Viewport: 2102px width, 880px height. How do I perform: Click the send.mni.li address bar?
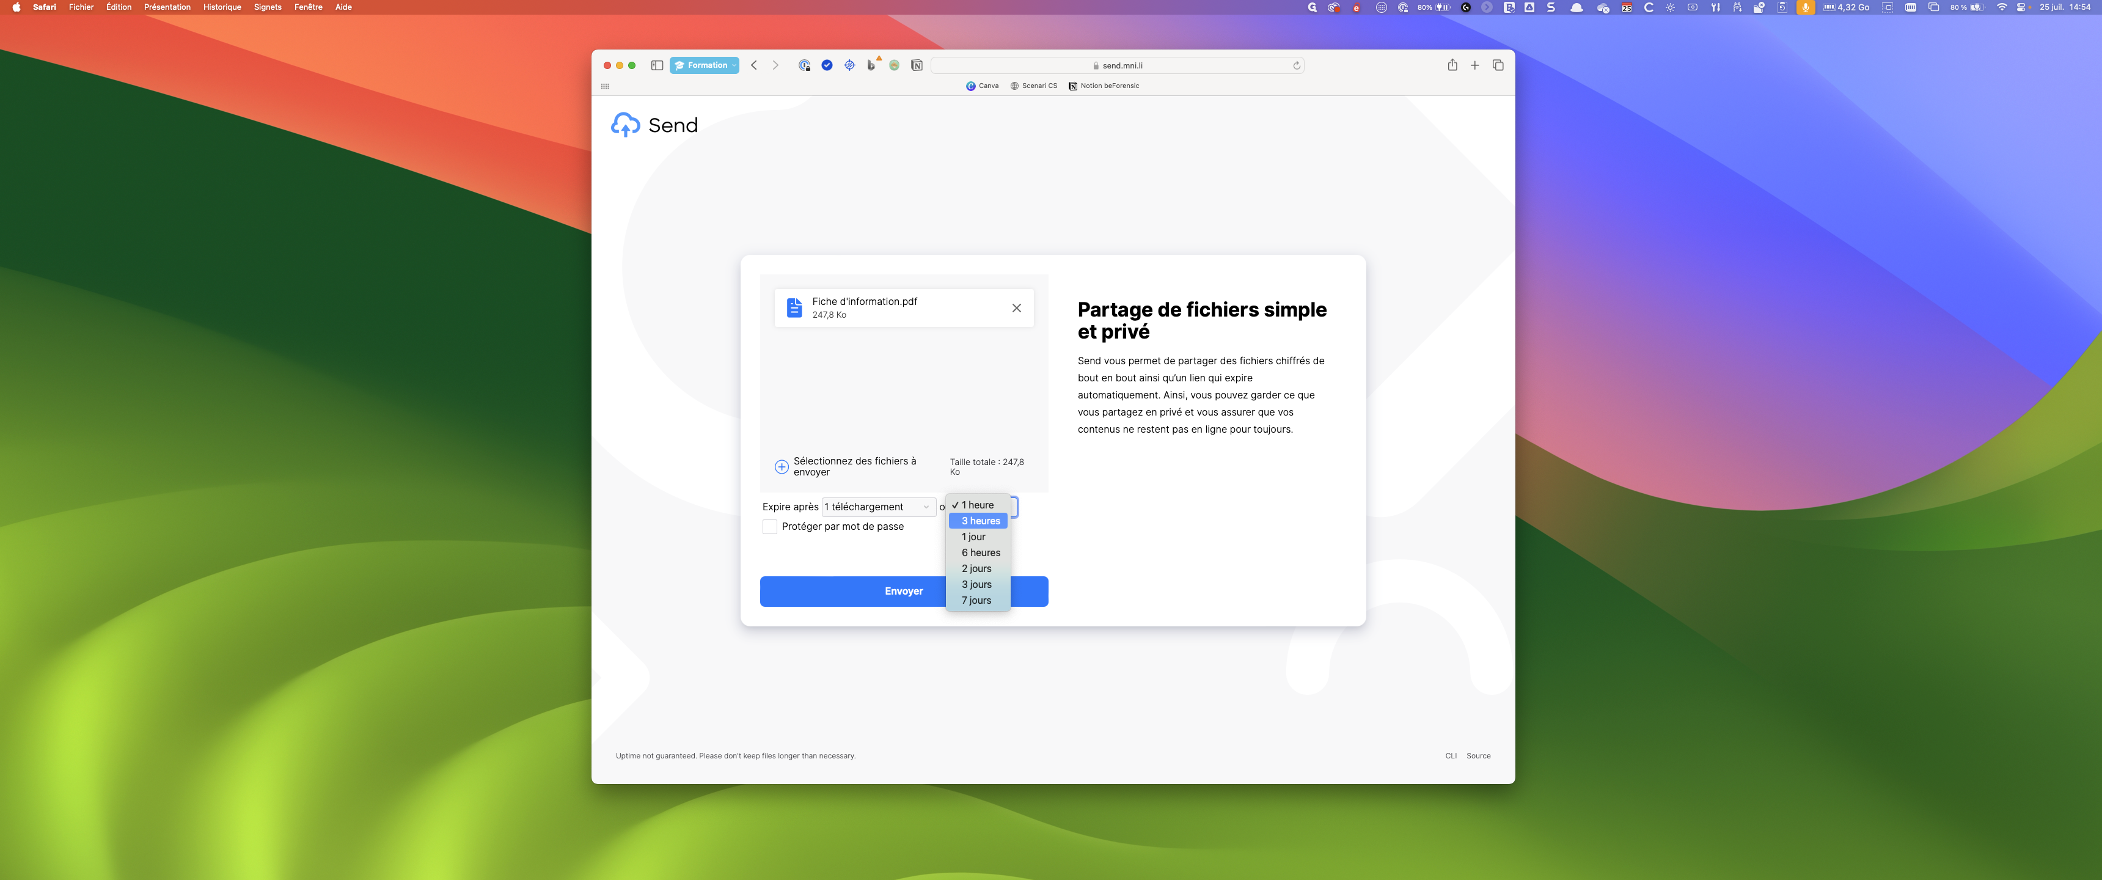click(1117, 65)
